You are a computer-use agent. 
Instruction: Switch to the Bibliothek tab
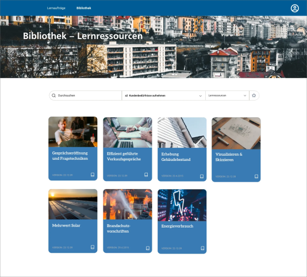pos(83,8)
